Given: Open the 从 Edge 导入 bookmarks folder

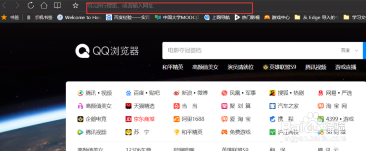Looking at the screenshot, I should pos(316,18).
